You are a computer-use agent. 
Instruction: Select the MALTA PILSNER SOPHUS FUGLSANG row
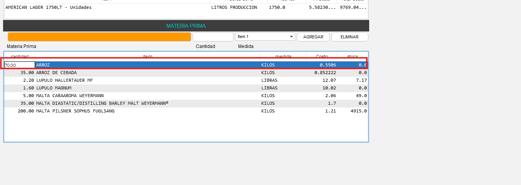pos(75,111)
